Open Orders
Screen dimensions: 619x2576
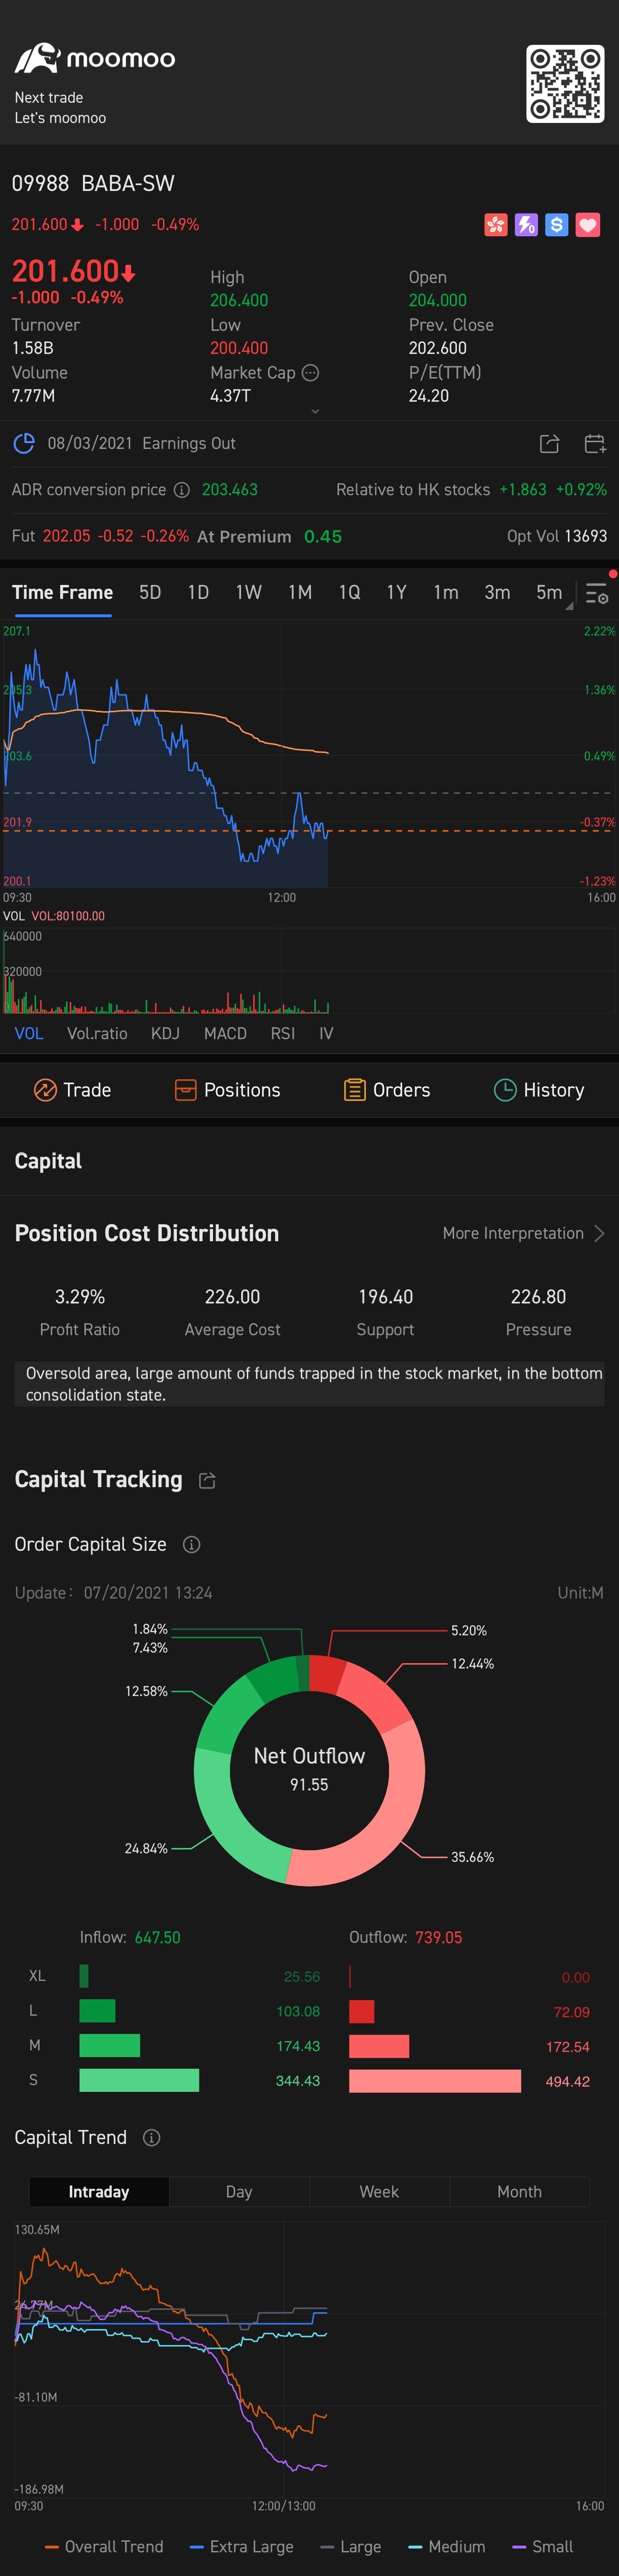387,1090
